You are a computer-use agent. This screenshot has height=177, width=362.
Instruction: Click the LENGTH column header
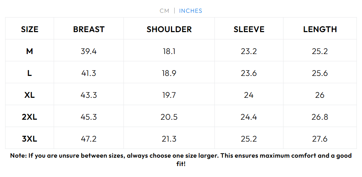coord(320,30)
